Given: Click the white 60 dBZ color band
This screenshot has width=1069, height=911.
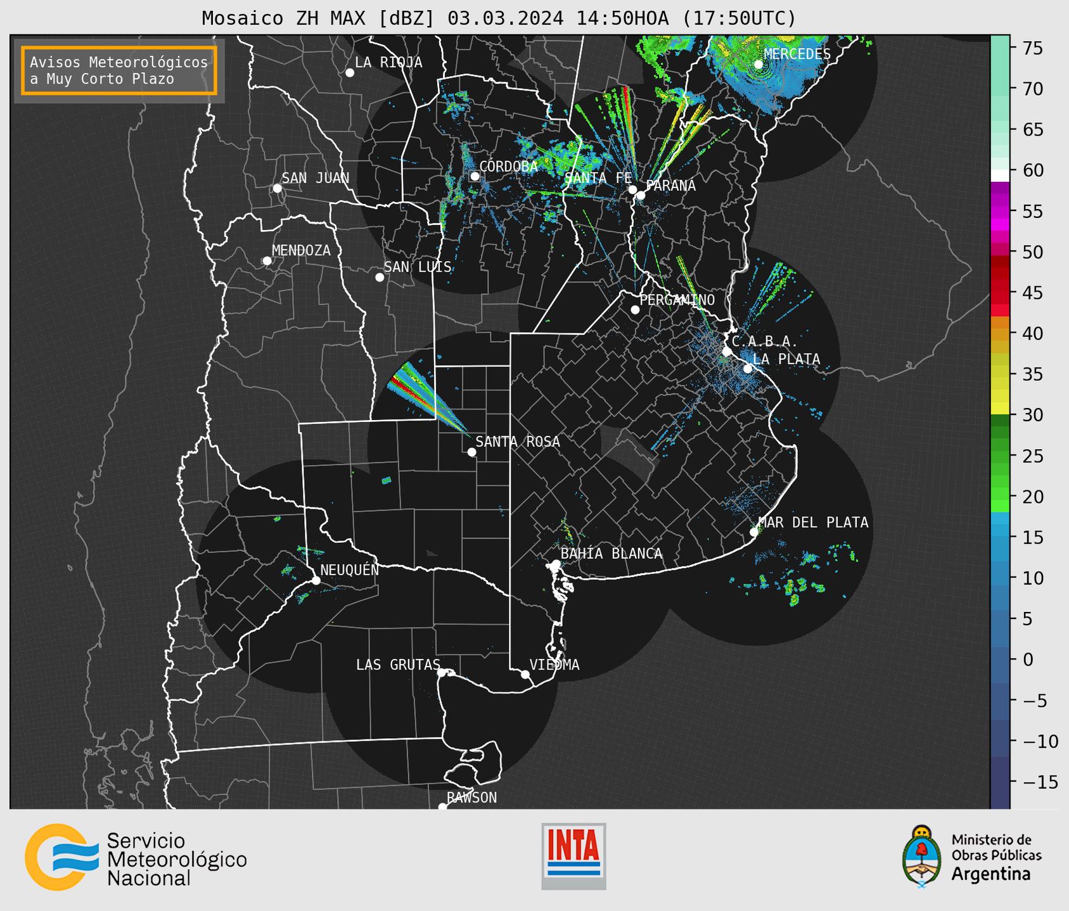Looking at the screenshot, I should point(1000,175).
